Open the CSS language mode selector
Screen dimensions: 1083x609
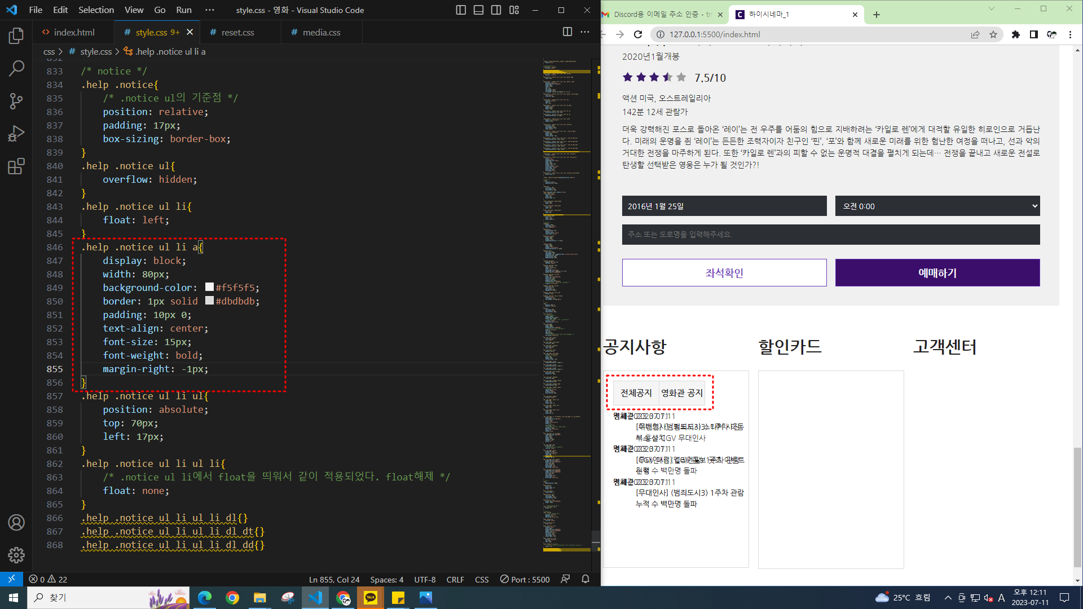[x=482, y=579]
